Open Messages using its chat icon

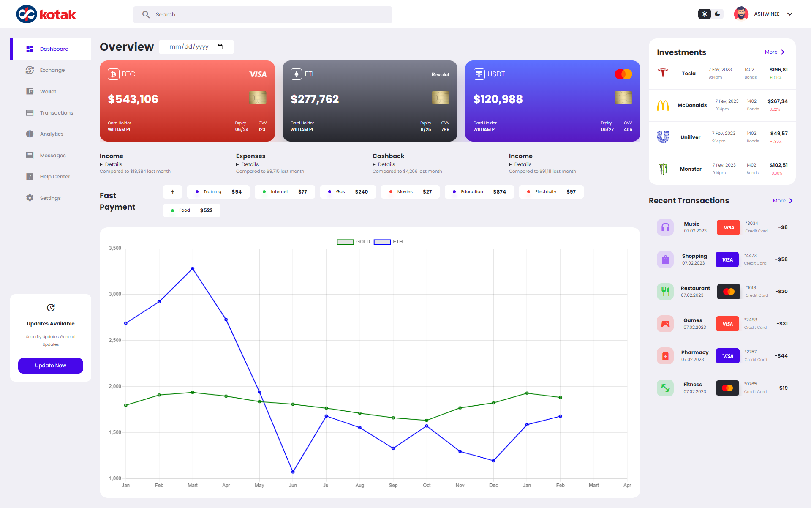click(30, 155)
